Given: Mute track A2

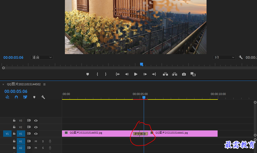Looking at the screenshot, I should click(x=36, y=148).
